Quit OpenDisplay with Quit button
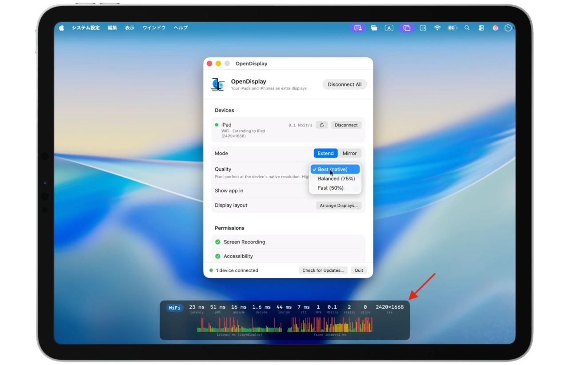Viewport: 569px width, 365px height. [359, 270]
